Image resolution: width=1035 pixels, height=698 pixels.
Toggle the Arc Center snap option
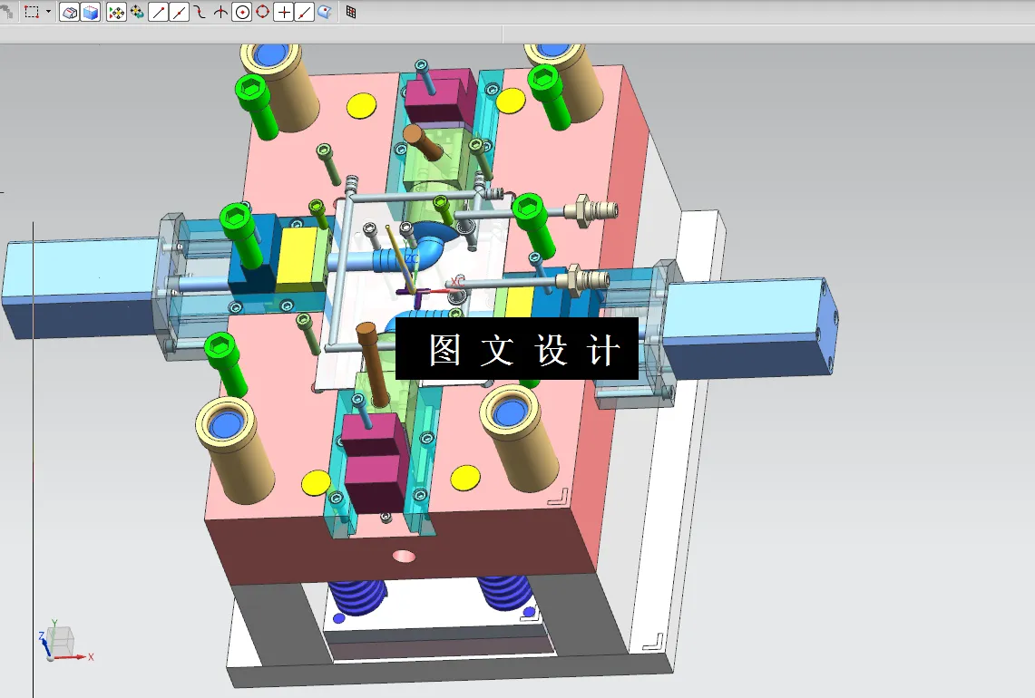tap(242, 12)
